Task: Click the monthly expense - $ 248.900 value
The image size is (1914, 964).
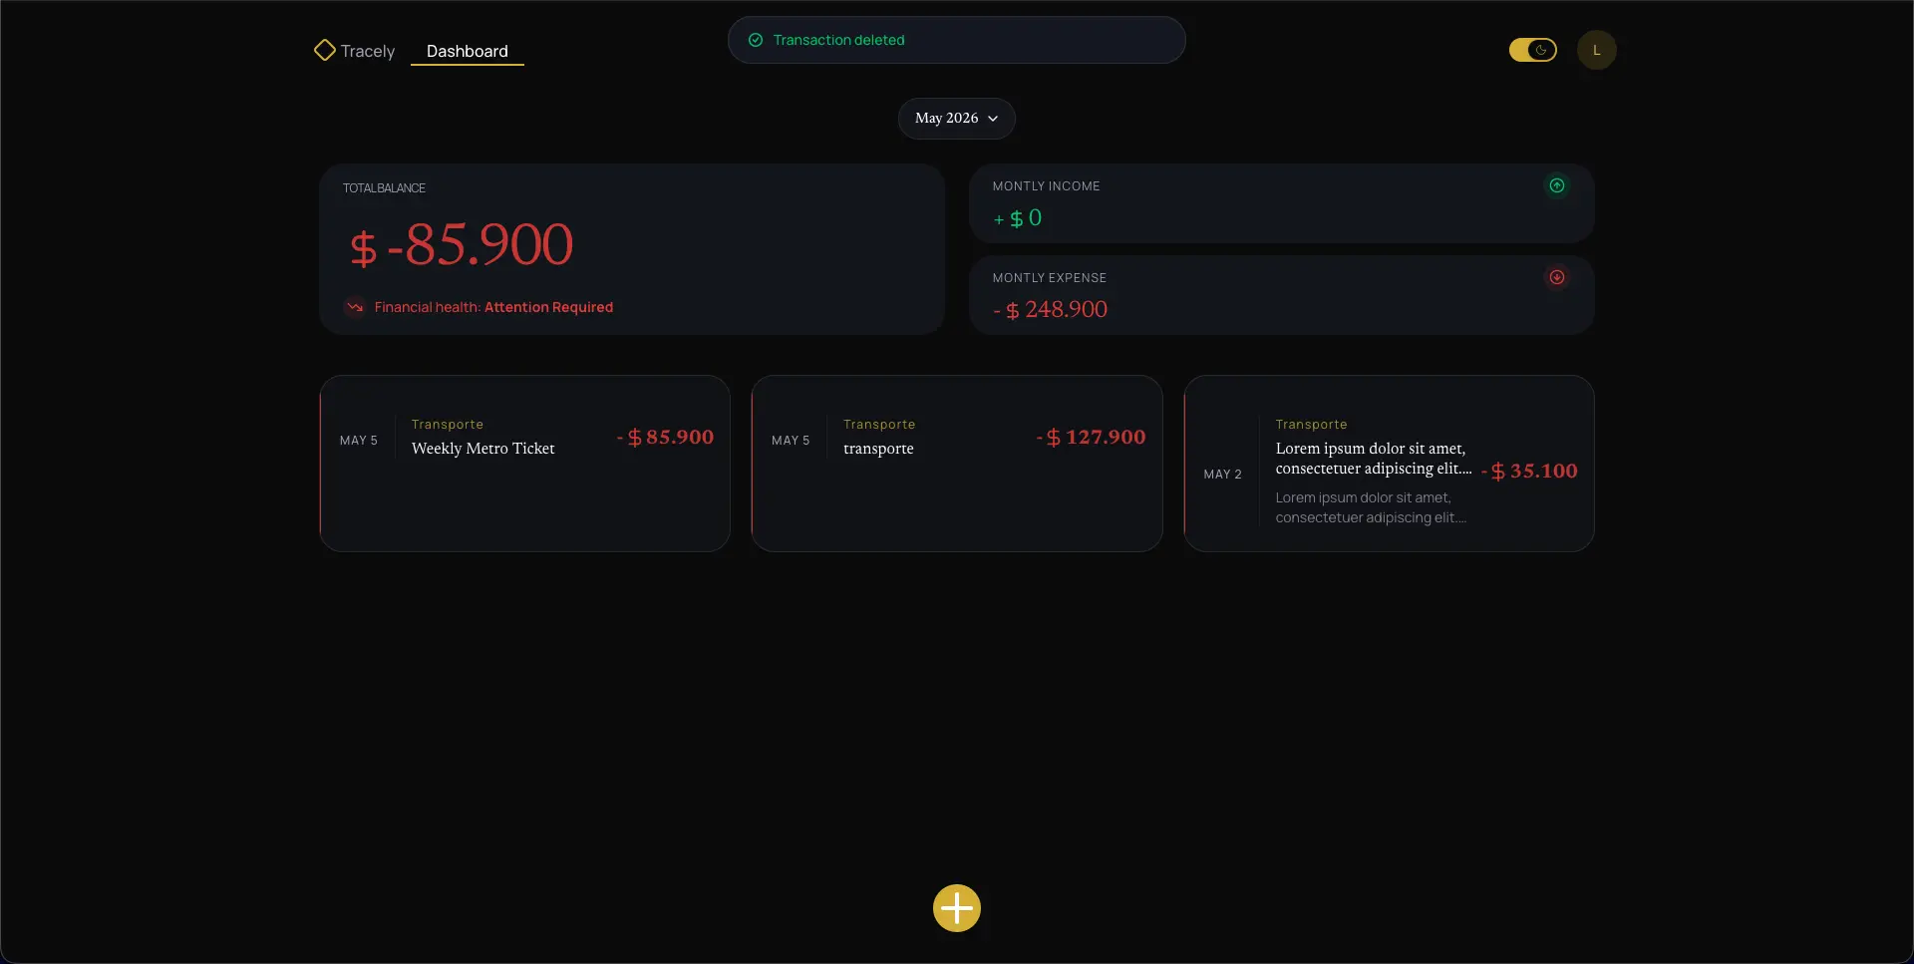Action: 1050,310
